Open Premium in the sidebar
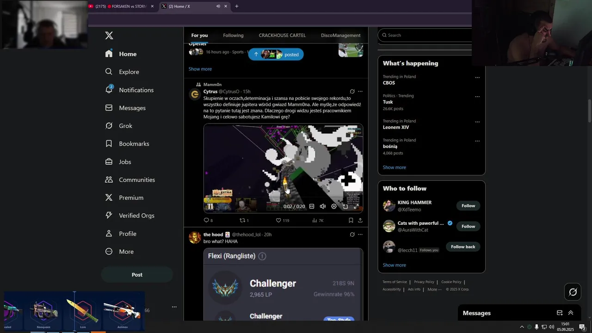 click(124, 197)
